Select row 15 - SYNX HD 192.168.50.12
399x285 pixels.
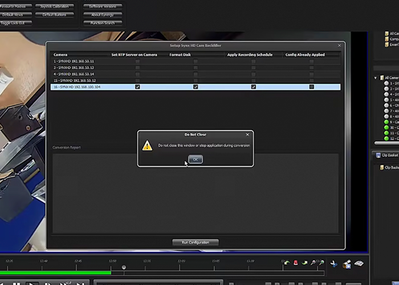[196, 80]
